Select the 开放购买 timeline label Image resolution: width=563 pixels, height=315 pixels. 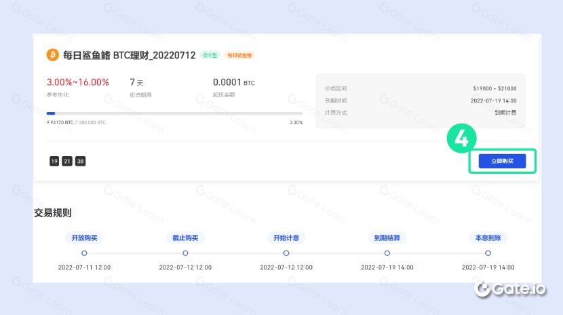[84, 238]
